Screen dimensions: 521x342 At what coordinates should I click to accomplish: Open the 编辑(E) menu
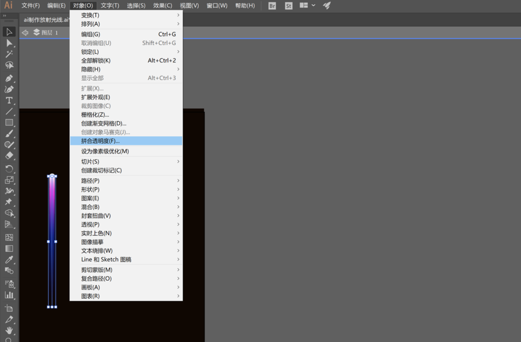tap(56, 5)
